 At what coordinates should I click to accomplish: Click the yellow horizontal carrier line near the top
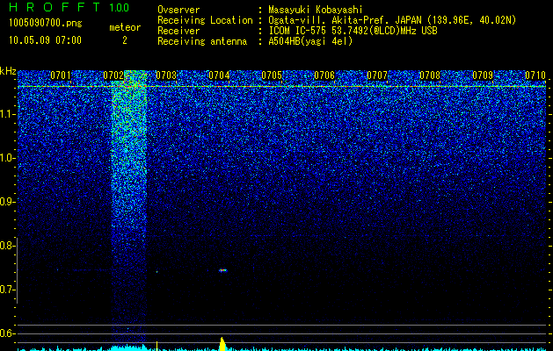pos(282,86)
